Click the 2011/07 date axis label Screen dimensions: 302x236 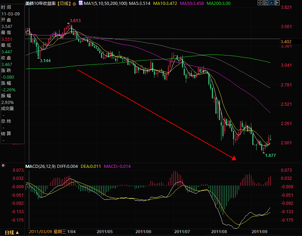[182, 231]
